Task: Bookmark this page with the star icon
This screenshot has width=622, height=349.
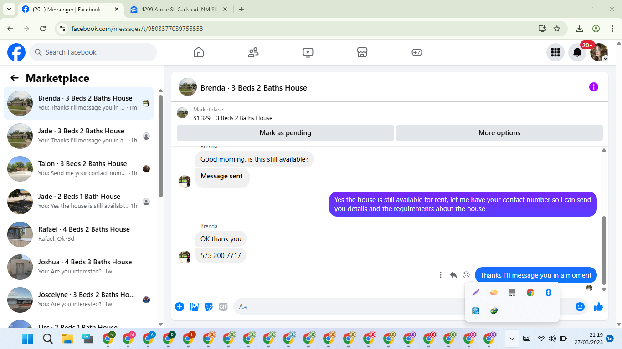Action: click(x=557, y=29)
